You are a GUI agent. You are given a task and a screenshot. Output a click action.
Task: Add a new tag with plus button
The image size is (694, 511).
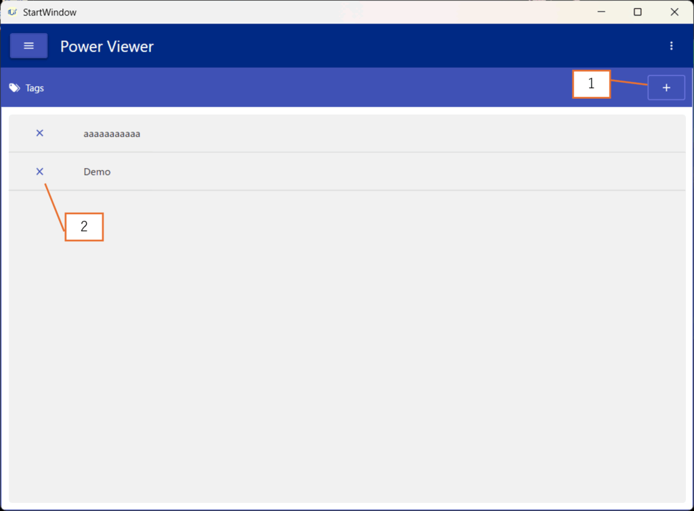point(666,88)
